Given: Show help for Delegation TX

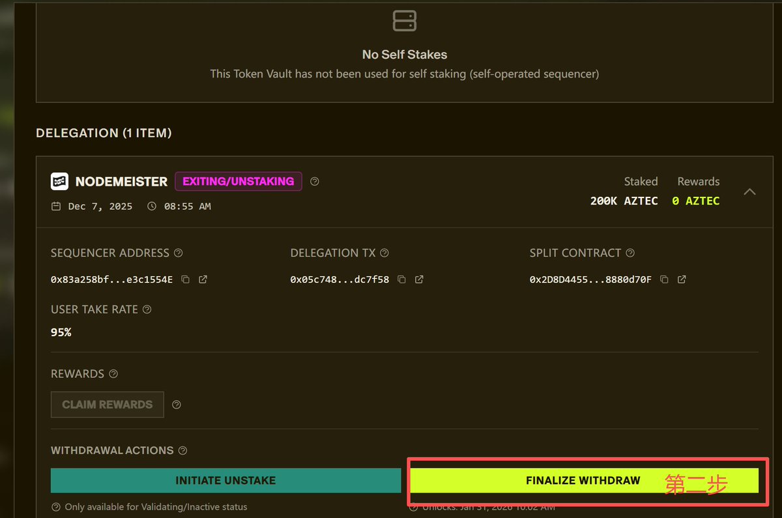Looking at the screenshot, I should tap(384, 253).
